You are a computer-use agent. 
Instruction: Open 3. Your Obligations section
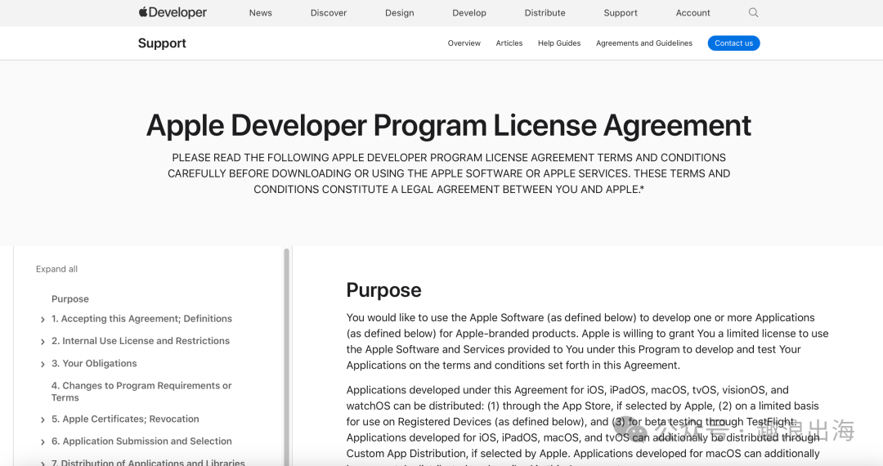coord(94,364)
